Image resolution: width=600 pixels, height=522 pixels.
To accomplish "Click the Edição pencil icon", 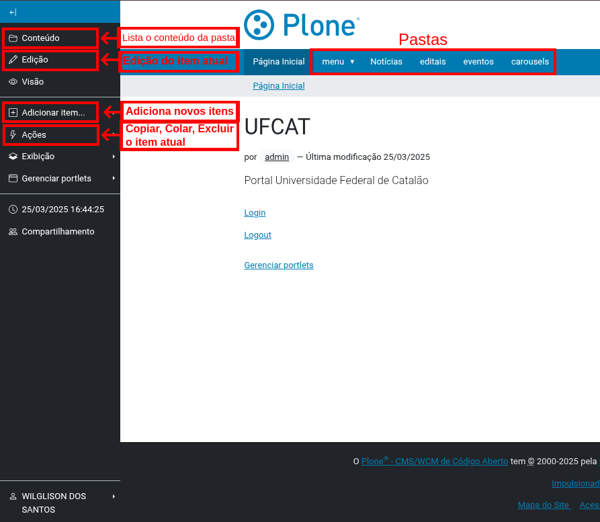I will pyautogui.click(x=13, y=59).
